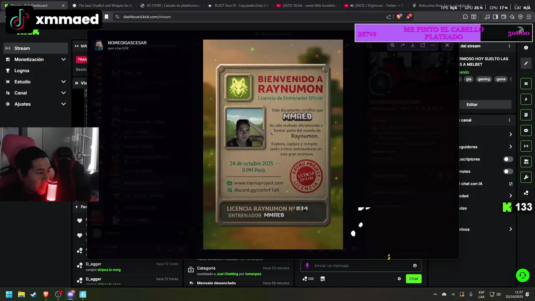535x301 pixels.
Task: Open the Brave VPN shield icon
Action: tap(520, 17)
